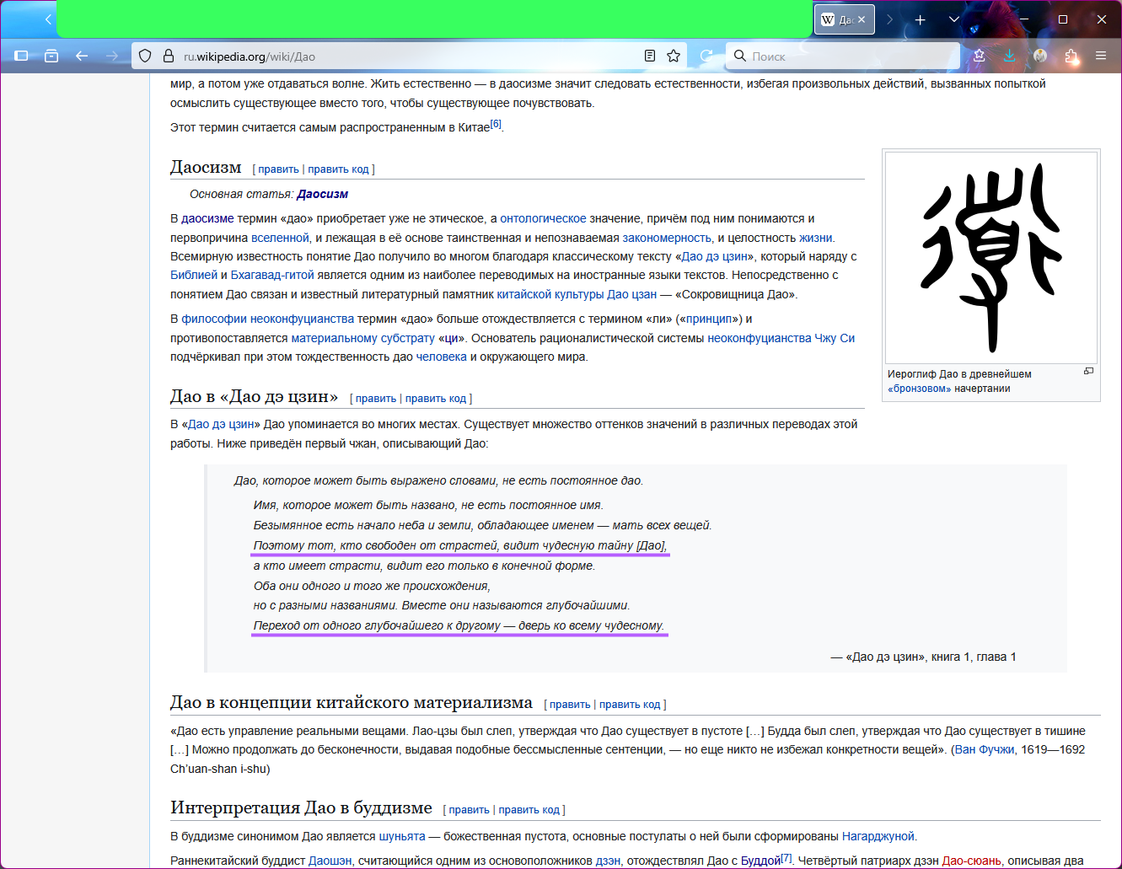Click 'править' next to Даосизм heading

[278, 169]
